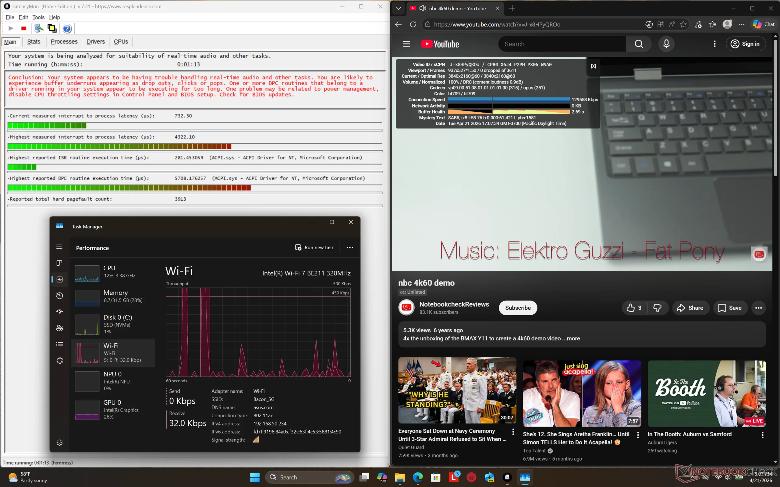
Task: Toggle Task Manager hamburger navigation menu
Action: pos(59,247)
